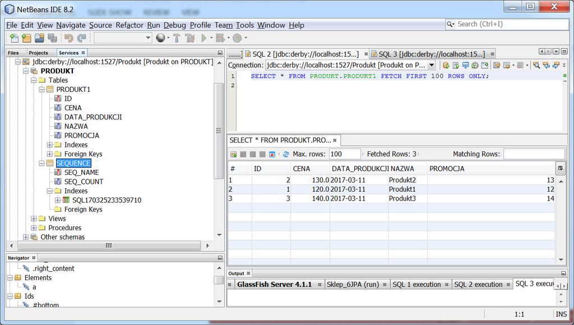This screenshot has width=574, height=325.
Task: Collapse the SEQUENCE table node
Action: coord(41,163)
